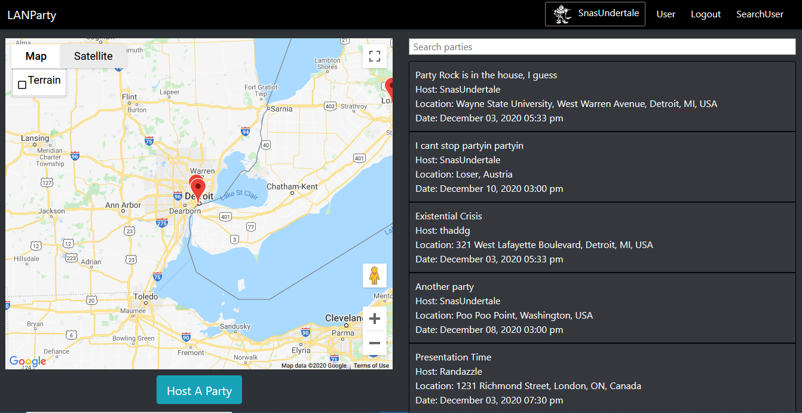
Task: Zoom out on the map
Action: 375,343
